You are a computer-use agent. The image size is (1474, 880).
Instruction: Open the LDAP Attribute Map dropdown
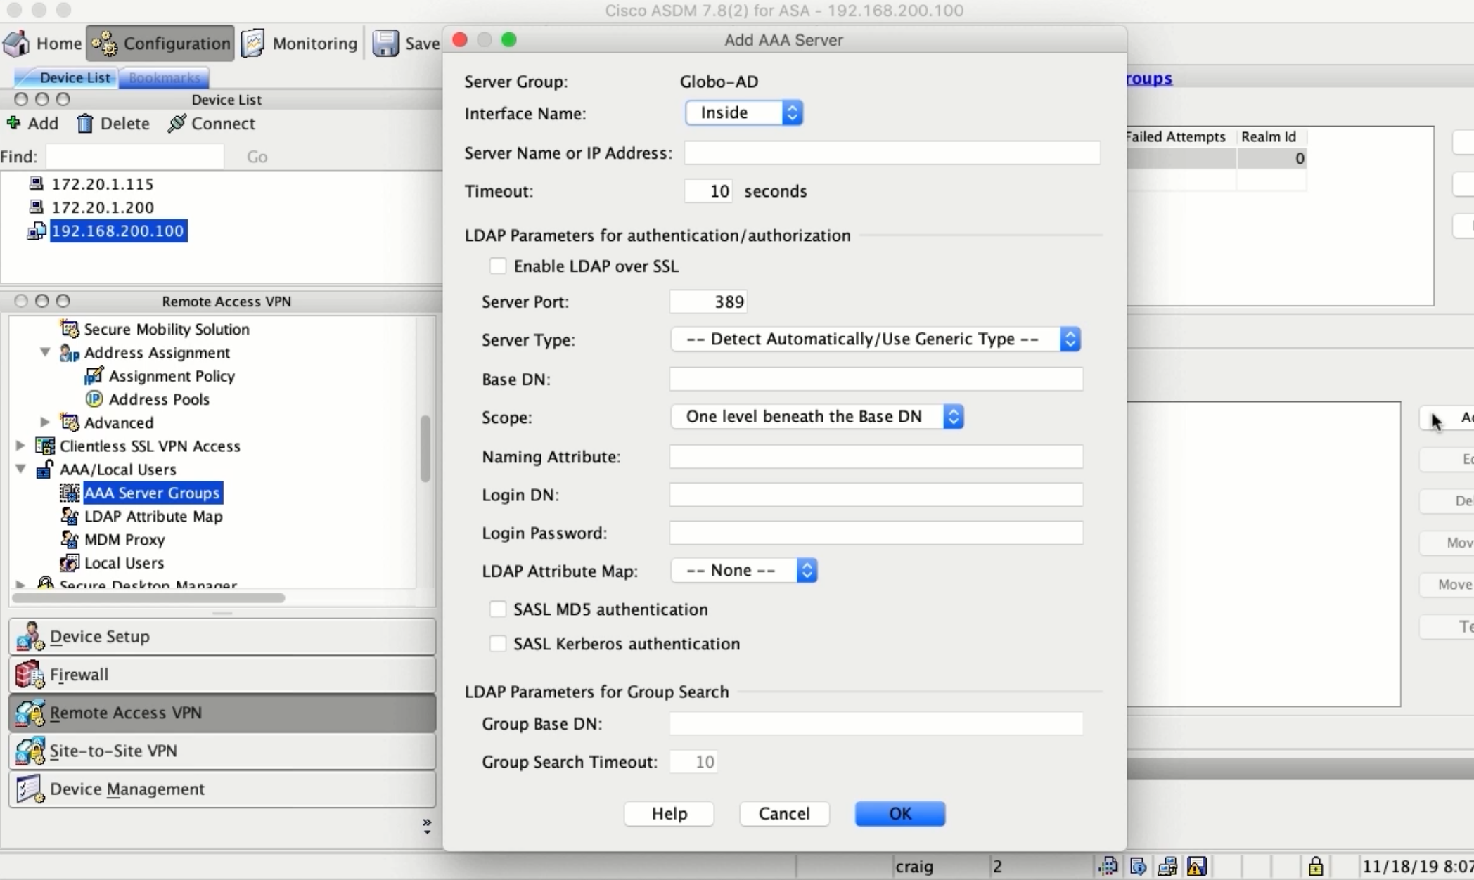point(744,571)
